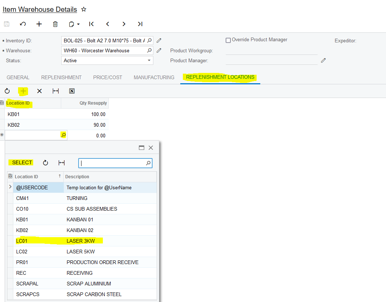Open the Warehouse lookup search

click(x=149, y=50)
